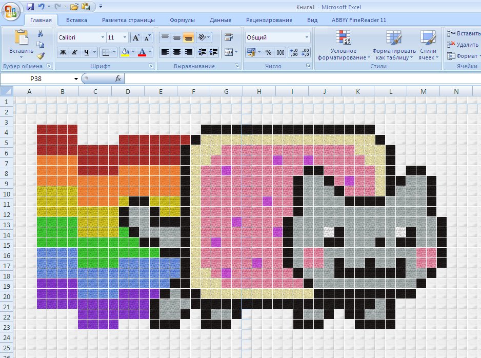The height and width of the screenshot is (358, 481).
Task: Click the Merge and Center icon
Action: (229, 52)
